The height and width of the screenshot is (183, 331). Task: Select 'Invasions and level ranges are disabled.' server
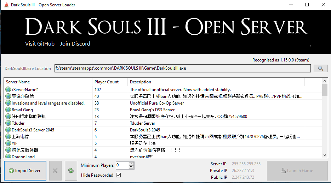[48, 103]
